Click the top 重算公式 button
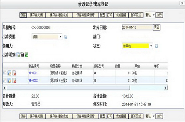The width and height of the screenshot is (185, 122). pos(136,15)
